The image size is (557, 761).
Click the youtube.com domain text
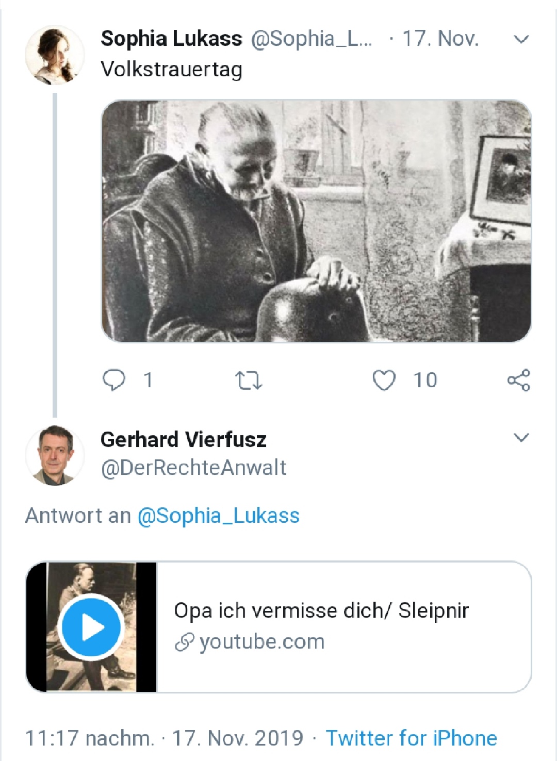[x=262, y=642]
